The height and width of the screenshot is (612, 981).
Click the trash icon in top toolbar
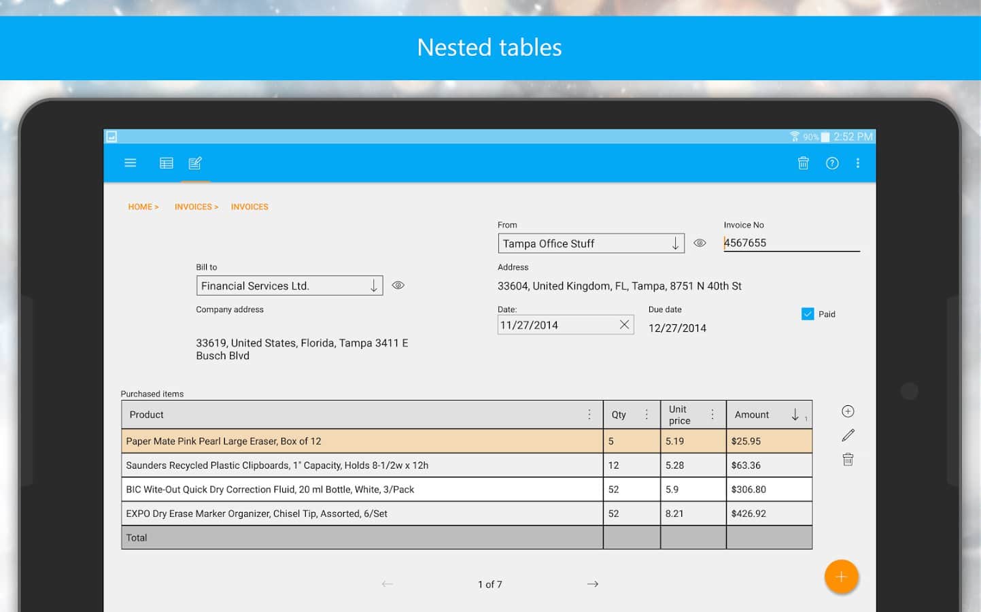[803, 163]
